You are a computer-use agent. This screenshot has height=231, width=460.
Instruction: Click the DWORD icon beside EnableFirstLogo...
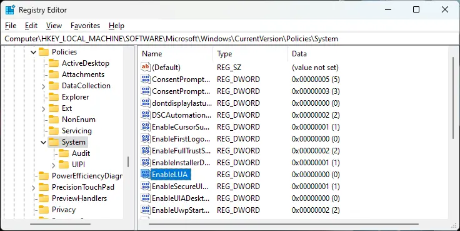(x=146, y=139)
